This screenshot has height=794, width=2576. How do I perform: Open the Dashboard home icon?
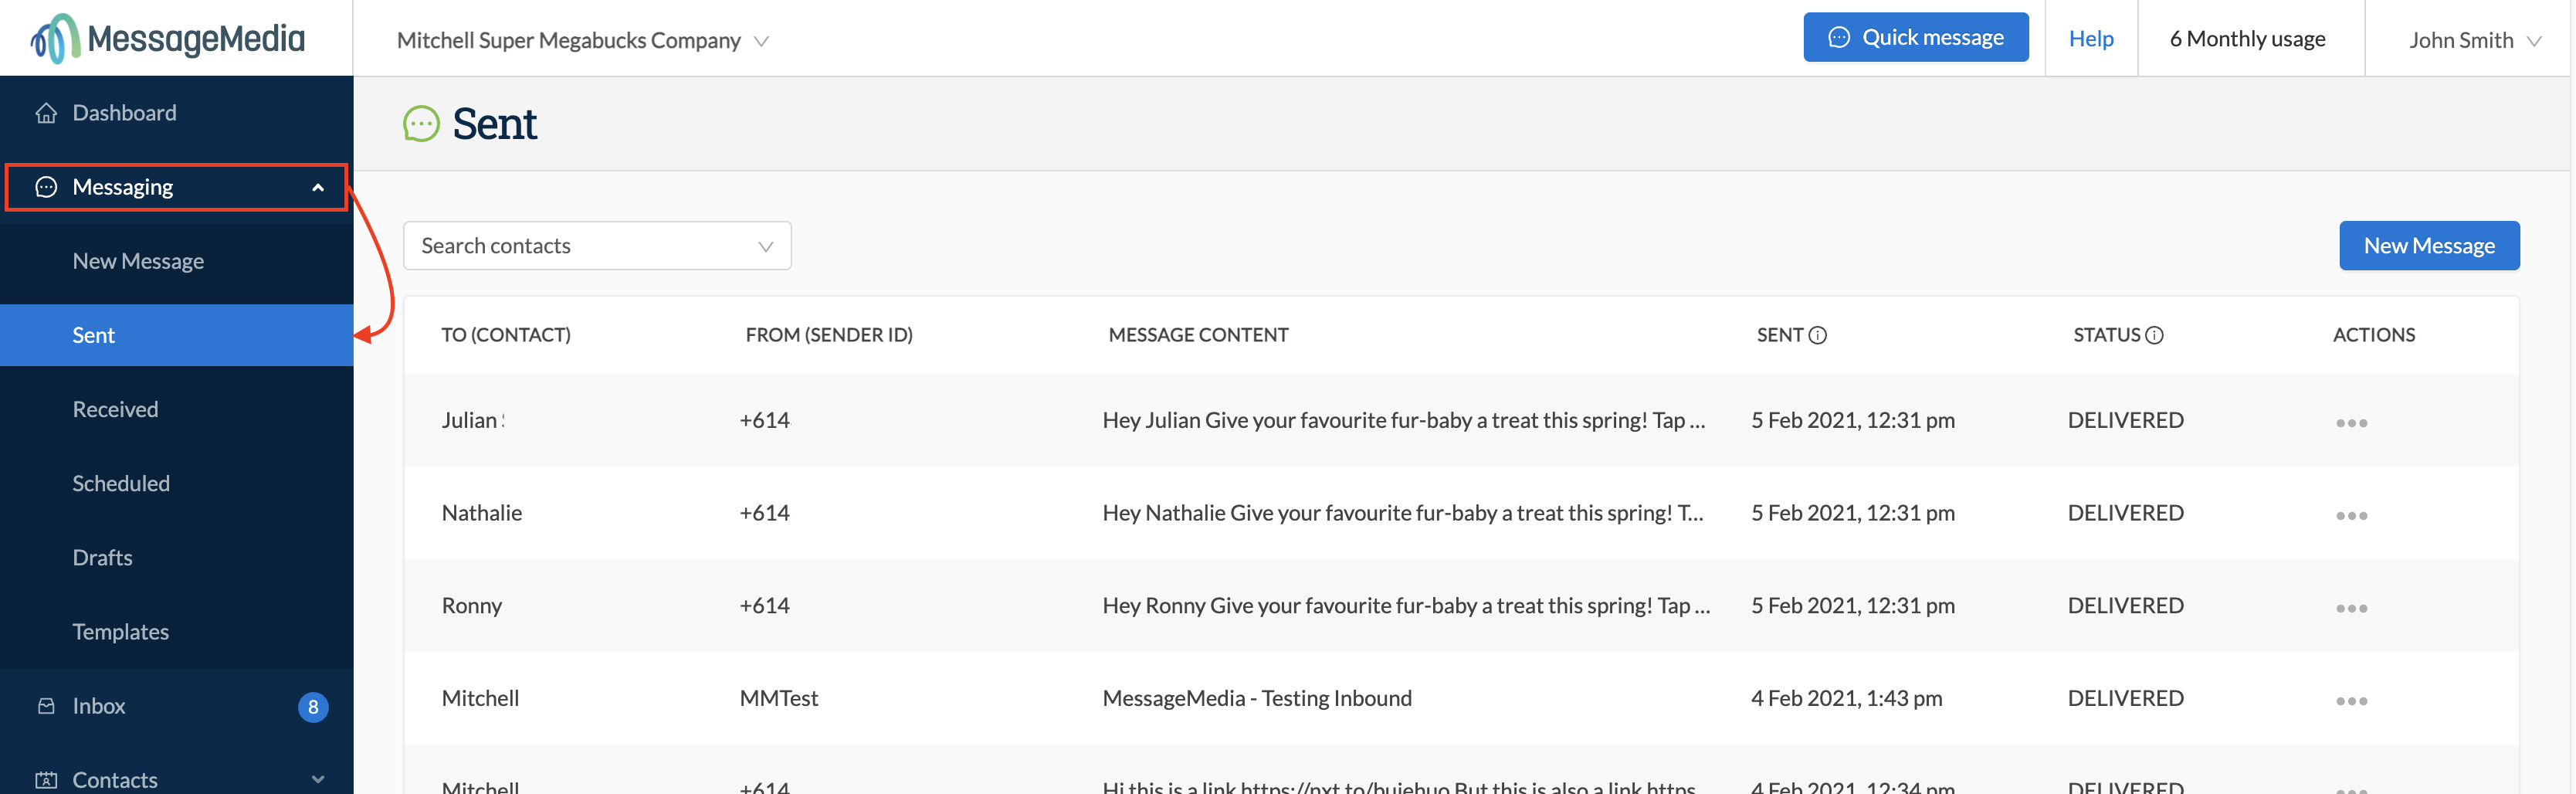[x=46, y=113]
